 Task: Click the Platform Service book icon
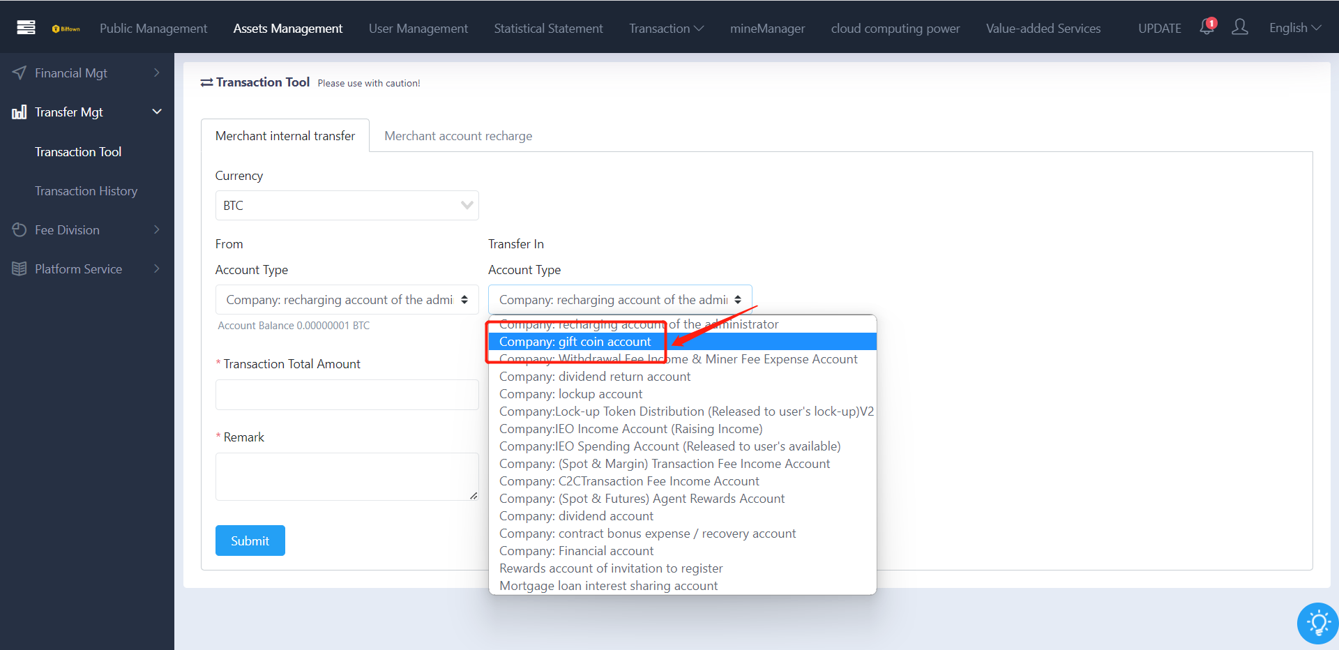20,269
